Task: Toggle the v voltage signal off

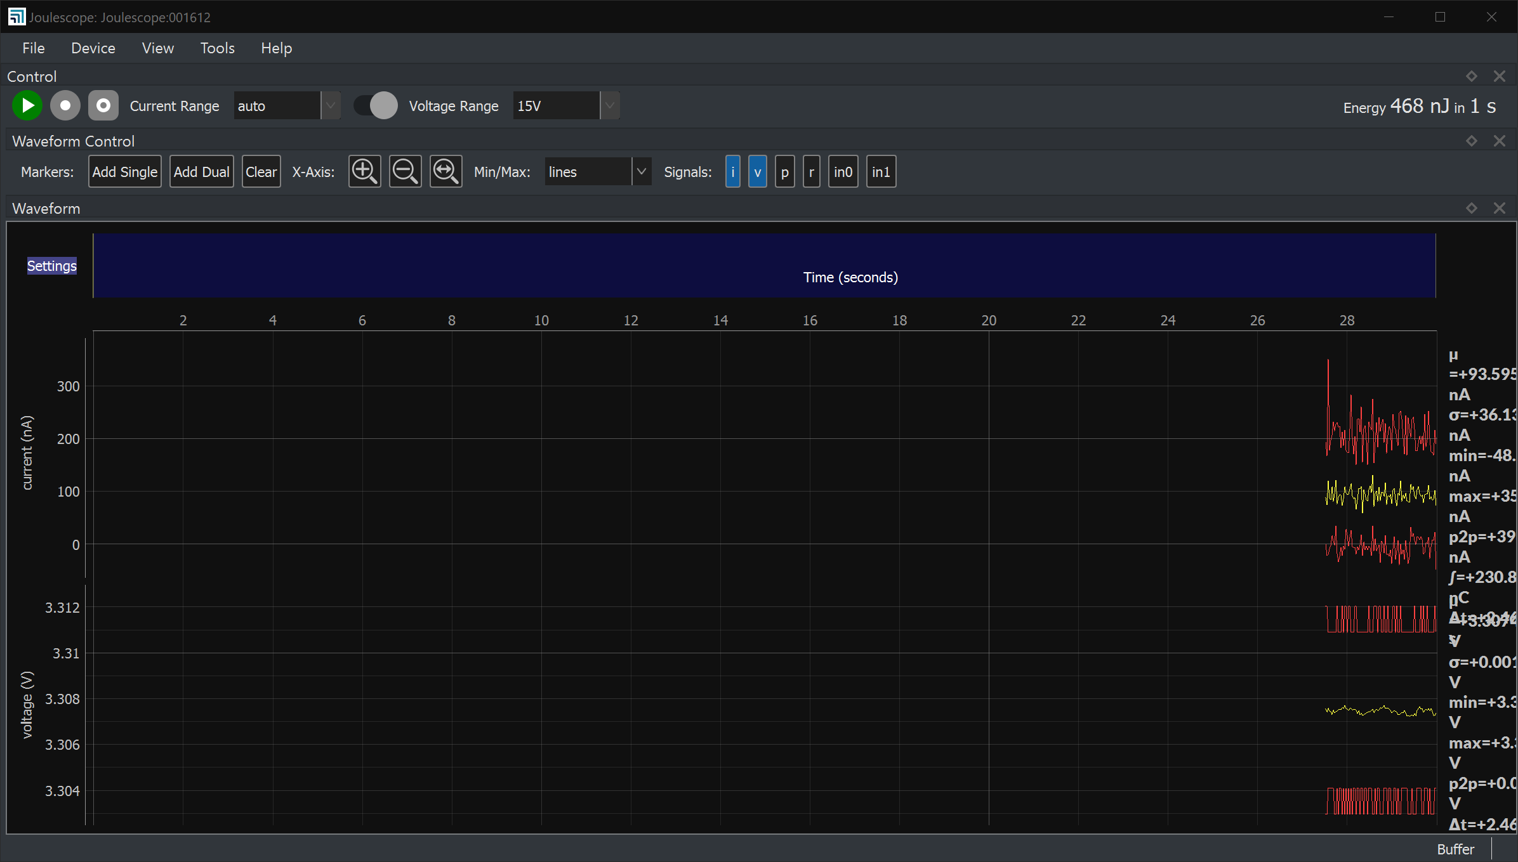Action: click(757, 171)
